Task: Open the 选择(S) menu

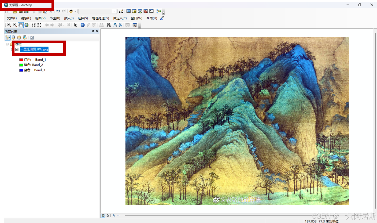Action: tap(83, 18)
